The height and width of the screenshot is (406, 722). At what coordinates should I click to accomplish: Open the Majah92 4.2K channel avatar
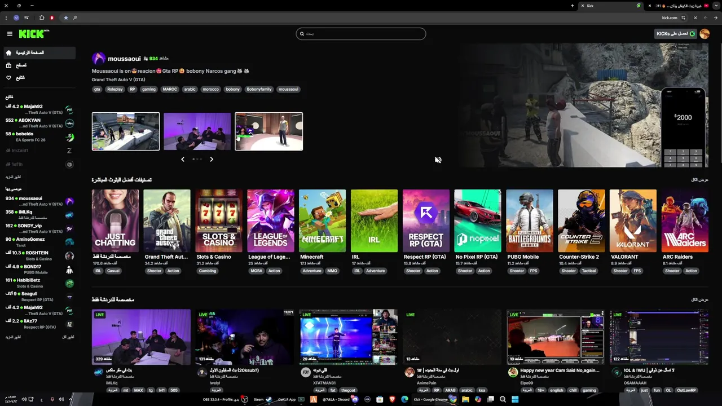69,109
